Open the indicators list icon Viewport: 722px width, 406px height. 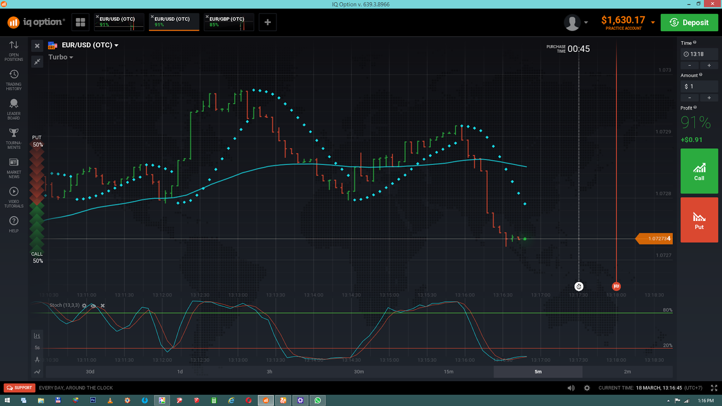pos(37,372)
